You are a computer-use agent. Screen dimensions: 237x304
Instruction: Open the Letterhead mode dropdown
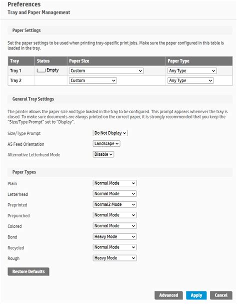tap(114, 194)
